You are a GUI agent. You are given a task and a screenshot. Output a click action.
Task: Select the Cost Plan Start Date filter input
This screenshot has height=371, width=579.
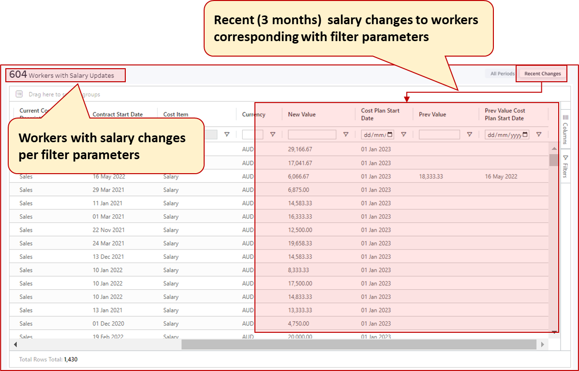pyautogui.click(x=377, y=134)
